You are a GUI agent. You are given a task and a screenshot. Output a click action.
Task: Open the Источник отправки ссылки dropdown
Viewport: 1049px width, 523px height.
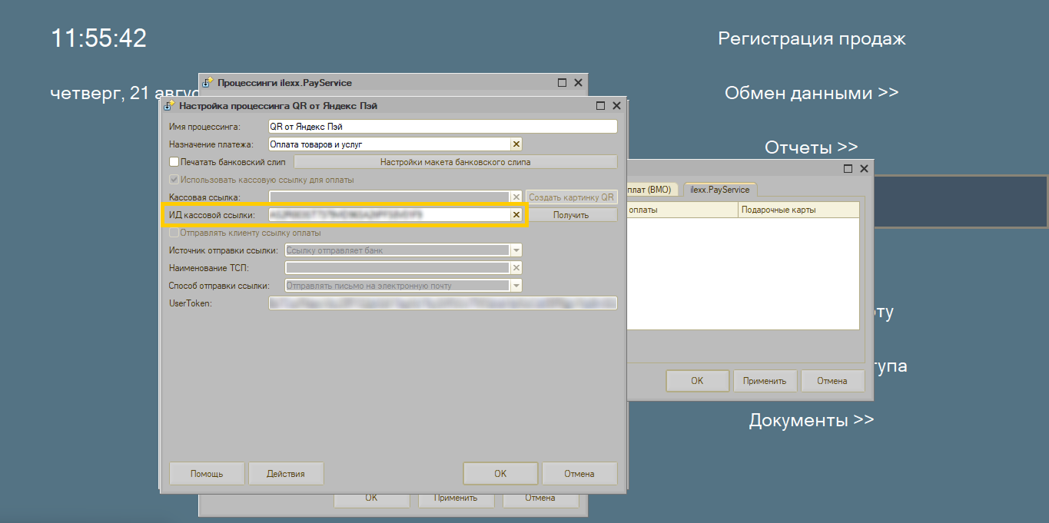pos(516,250)
